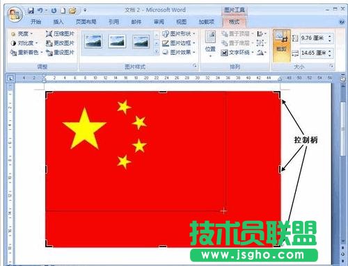Open the 图片样式 group dialog launcher
This screenshot has width=348, height=266.
(195, 66)
